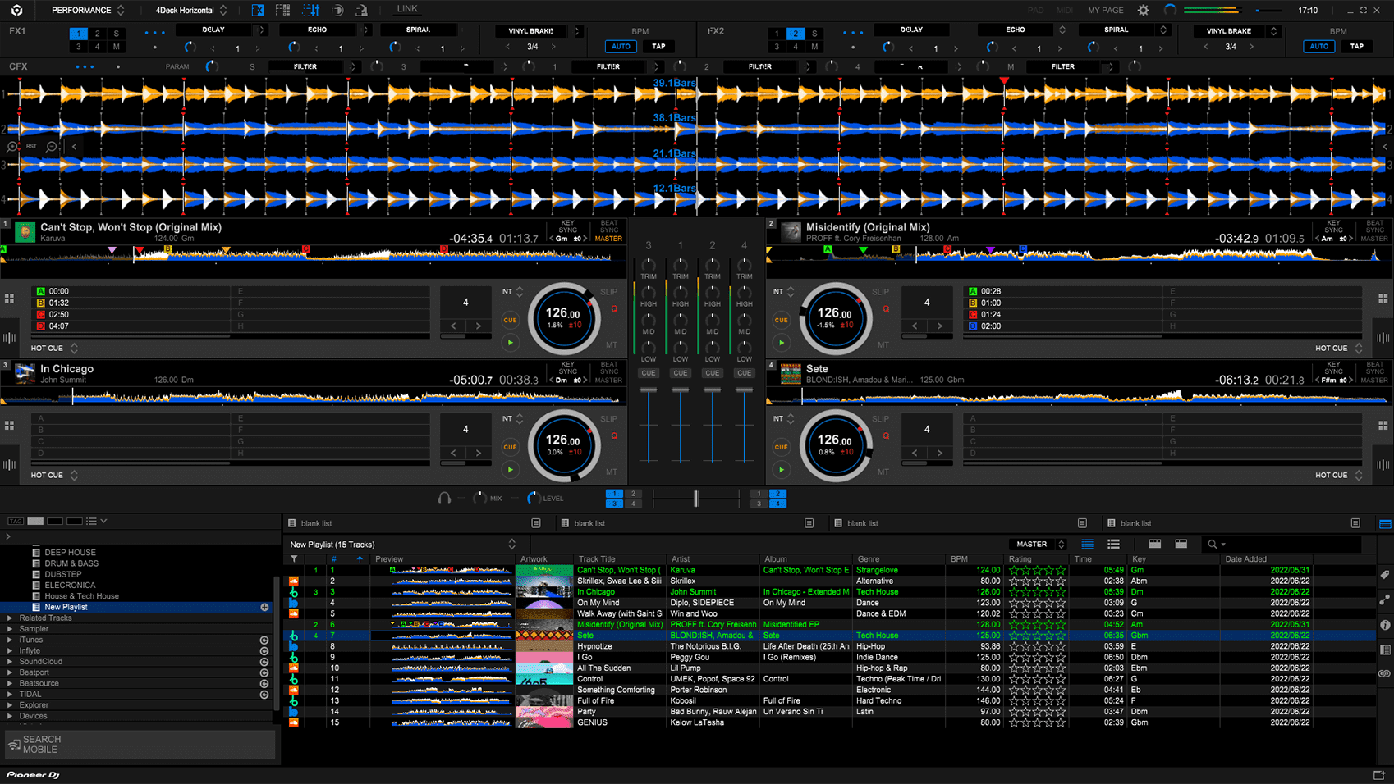Switch to waveform list view icon
The width and height of the screenshot is (1394, 784).
pos(1088,544)
